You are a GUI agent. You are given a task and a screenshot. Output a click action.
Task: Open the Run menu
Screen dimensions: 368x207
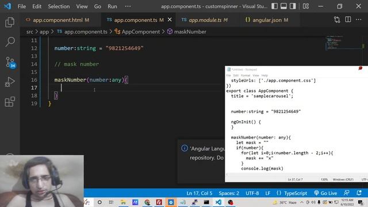(112, 6)
